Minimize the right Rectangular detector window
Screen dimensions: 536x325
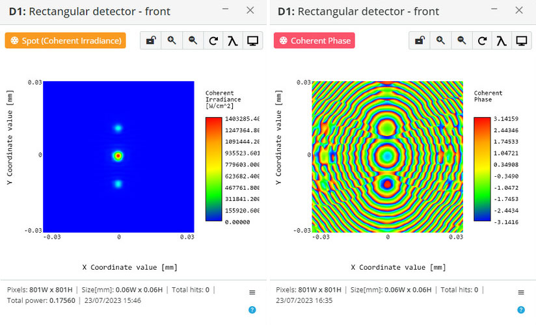pos(494,9)
